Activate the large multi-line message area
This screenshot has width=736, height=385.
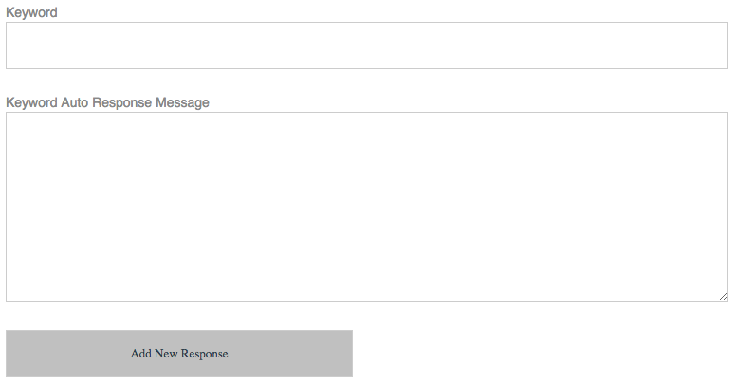point(367,207)
